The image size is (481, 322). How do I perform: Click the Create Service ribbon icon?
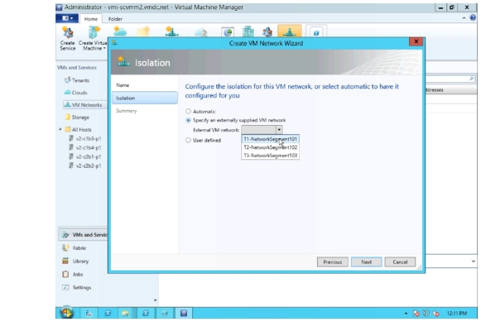(x=68, y=39)
